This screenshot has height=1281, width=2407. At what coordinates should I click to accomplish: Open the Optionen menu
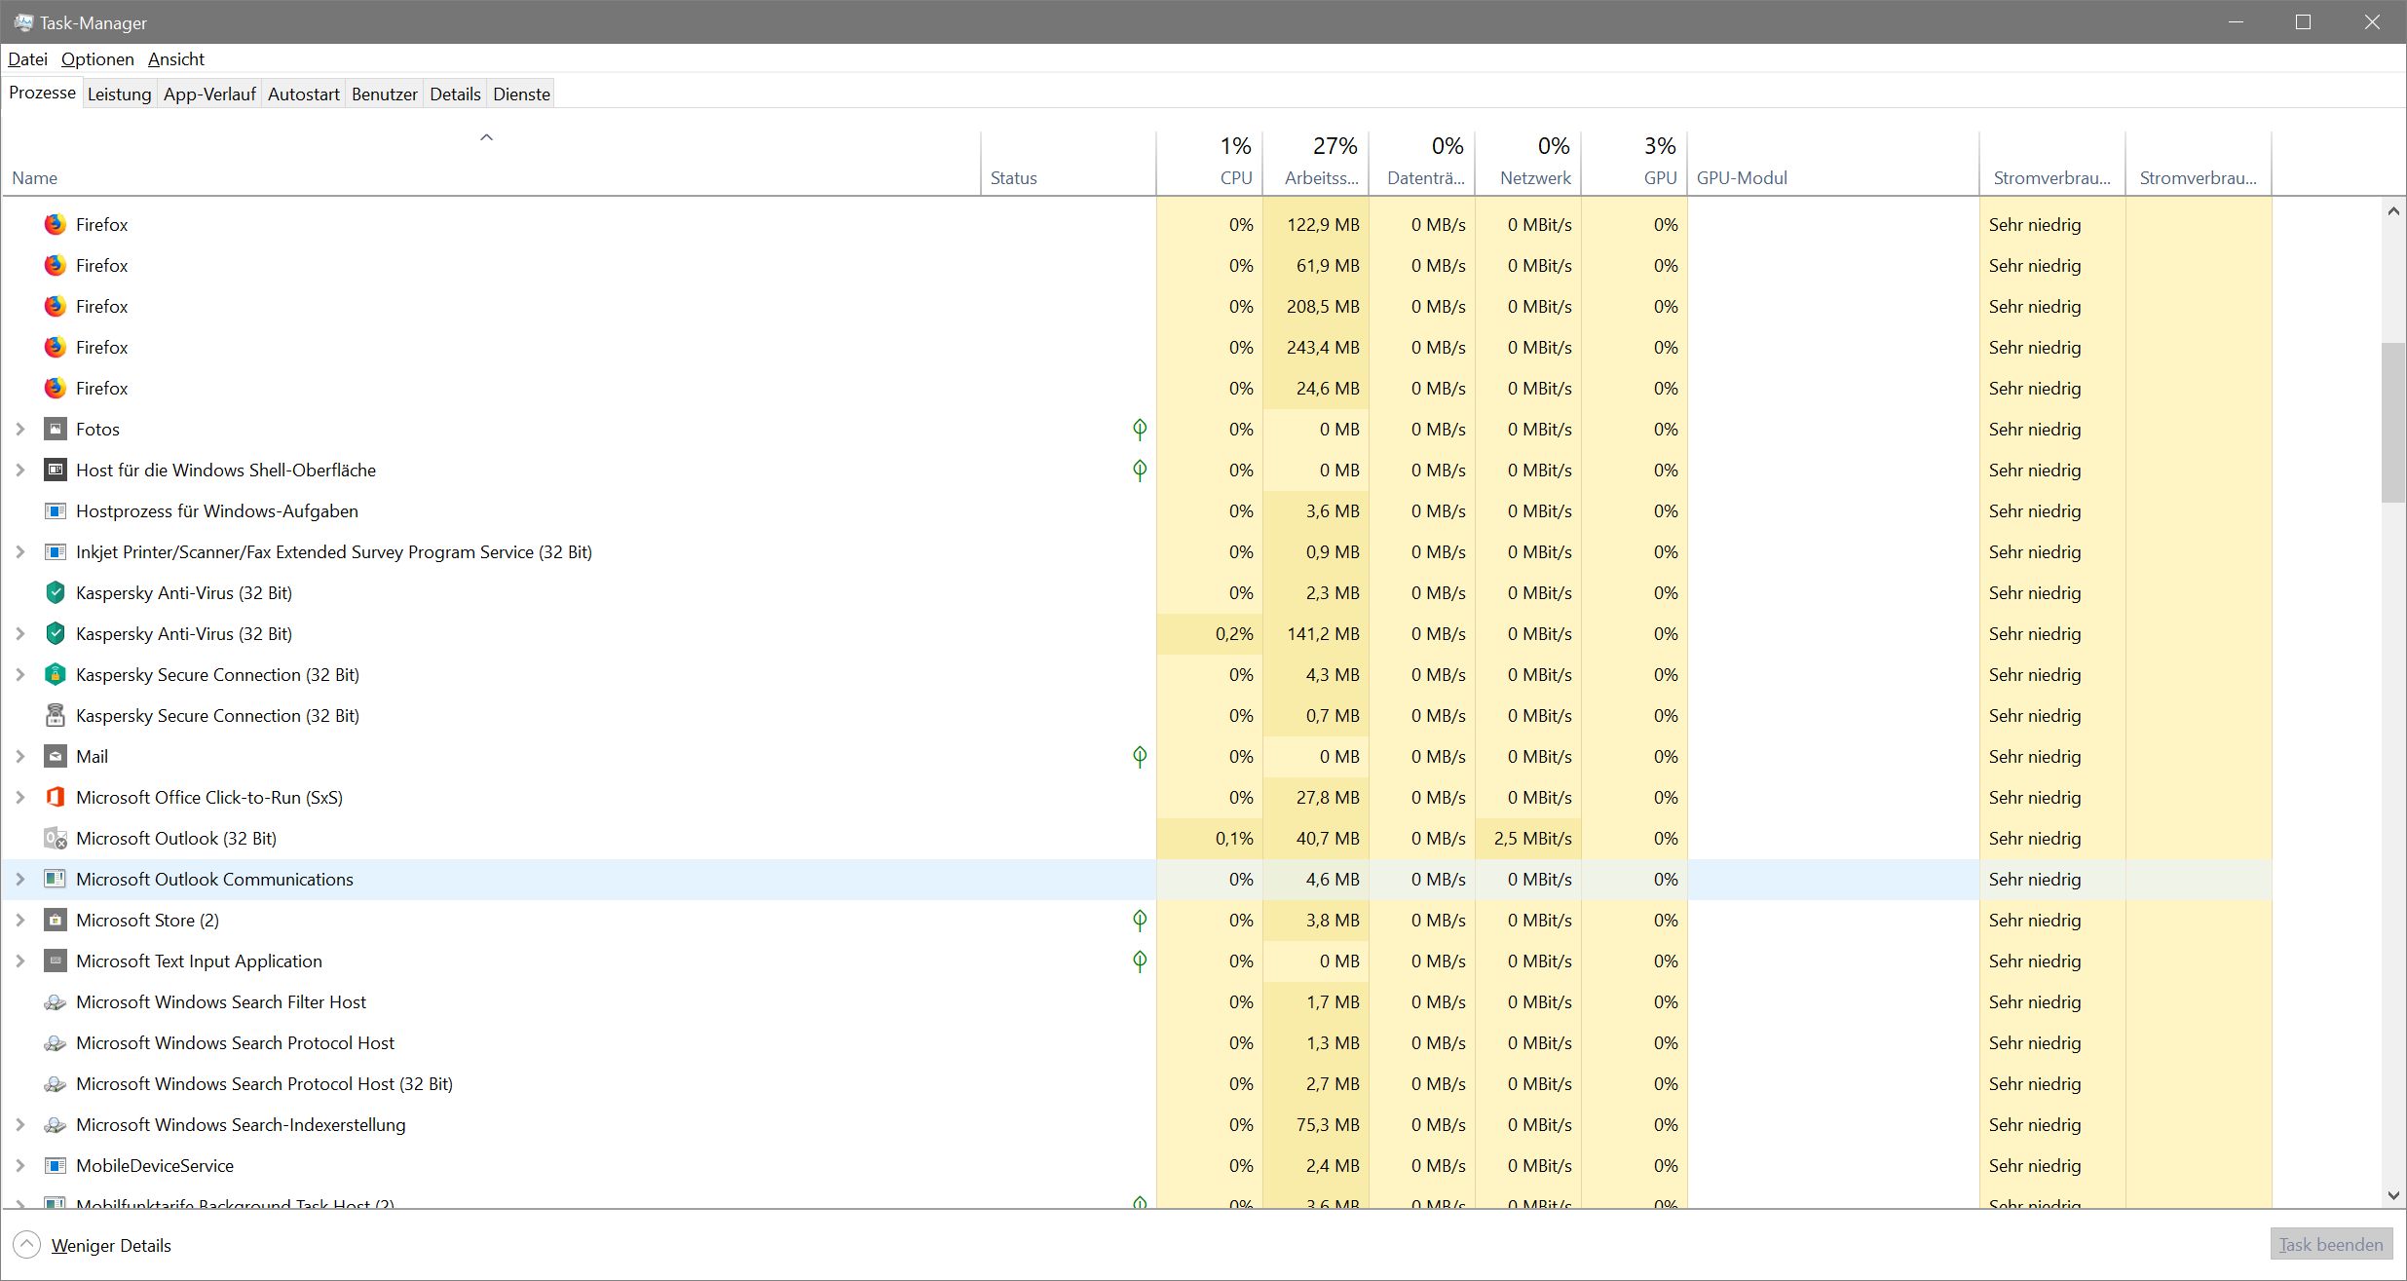click(x=97, y=58)
